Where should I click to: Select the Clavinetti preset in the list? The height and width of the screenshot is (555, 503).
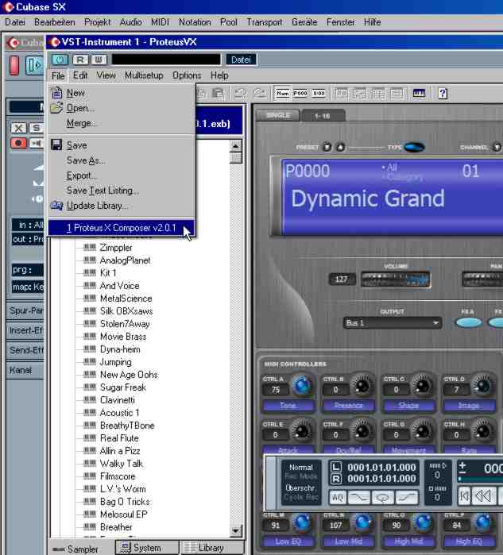click(x=118, y=400)
